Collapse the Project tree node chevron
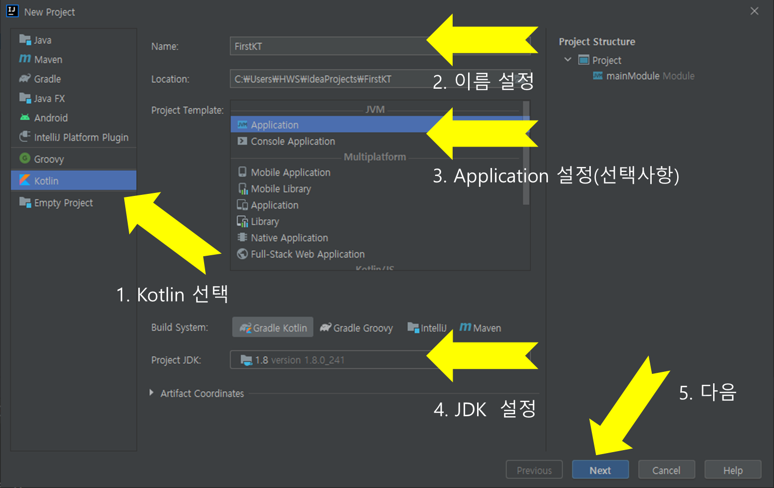Screen dimensions: 774x488 pos(568,59)
